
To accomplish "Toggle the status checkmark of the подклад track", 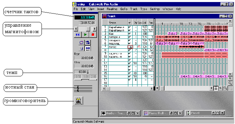I will coord(129,44).
